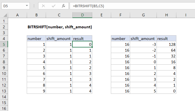Screen dimensions: 195x111
Task: Click cell G6 showing -2
Action: click(x=143, y=50)
